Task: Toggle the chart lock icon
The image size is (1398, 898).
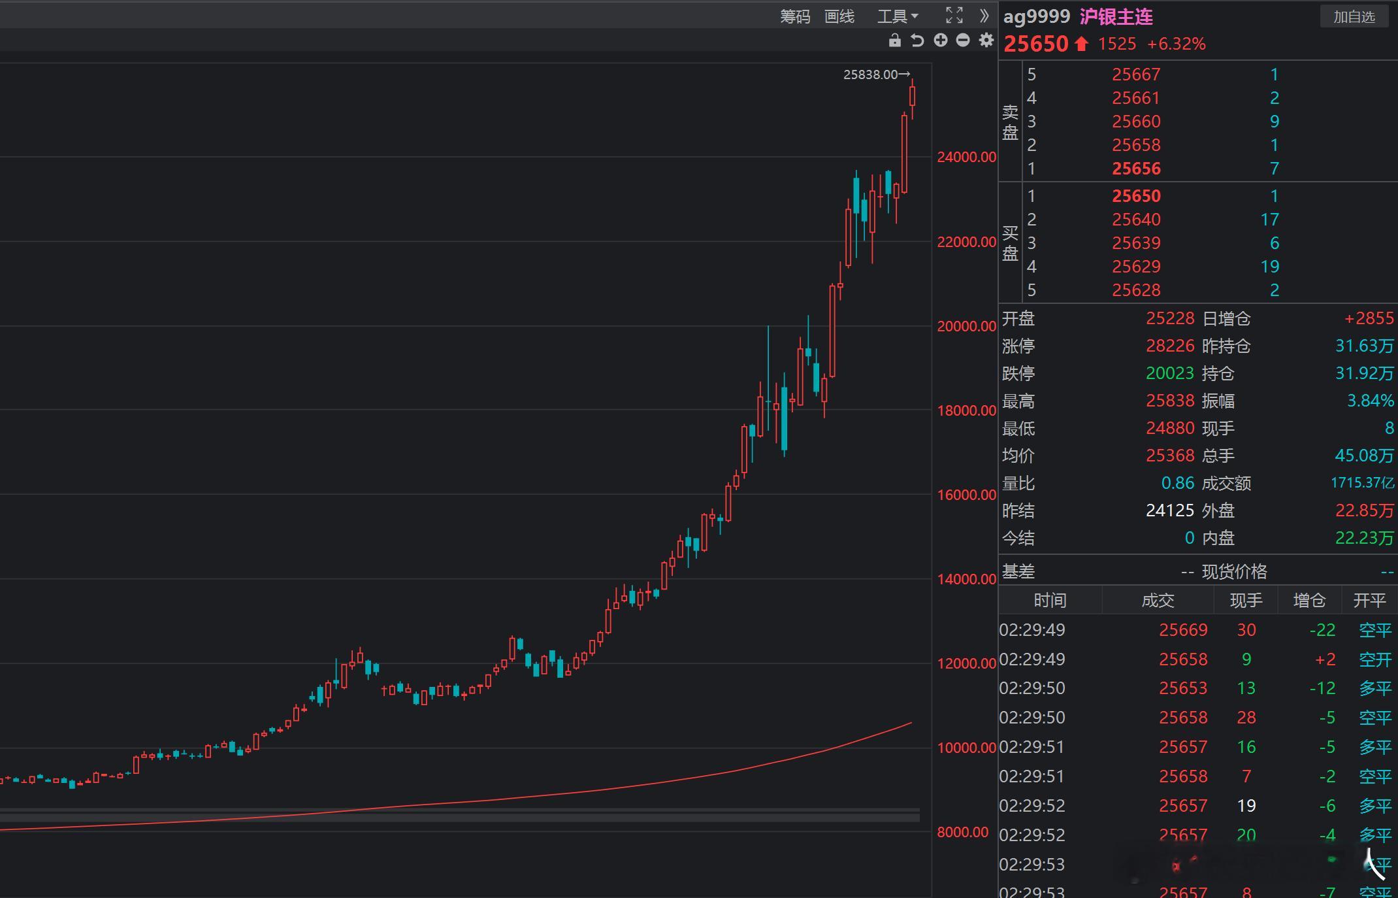Action: coord(894,41)
